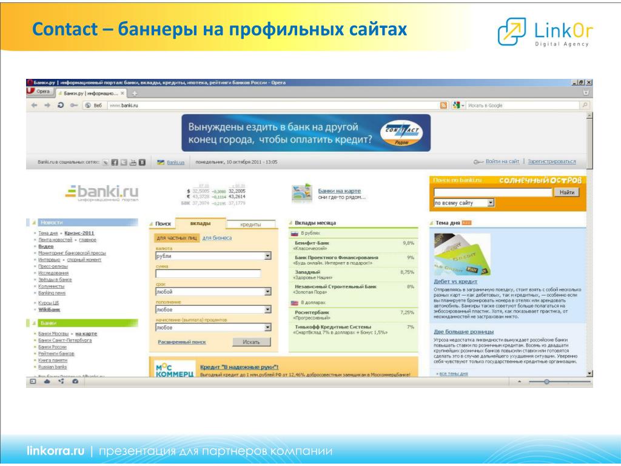Open the LiveJournal pencil social icon
The image size is (621, 466).
point(106,162)
